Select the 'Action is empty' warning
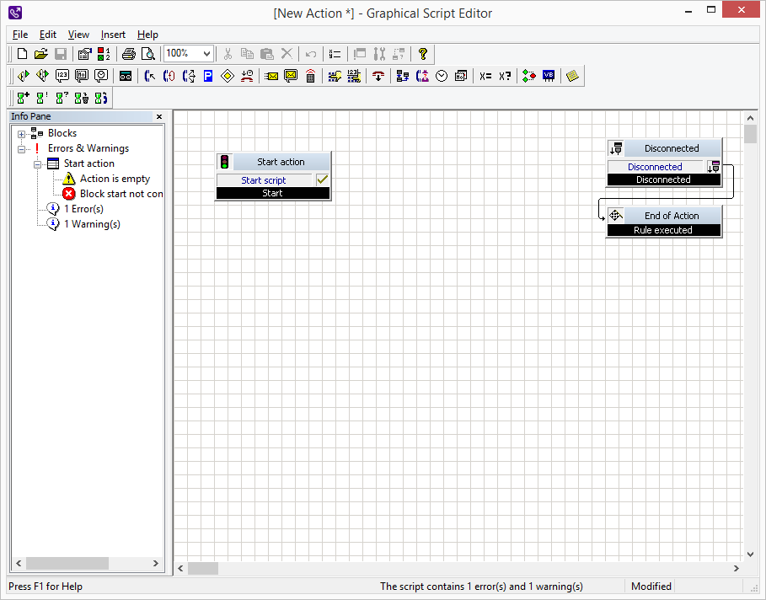The height and width of the screenshot is (600, 766). [115, 179]
